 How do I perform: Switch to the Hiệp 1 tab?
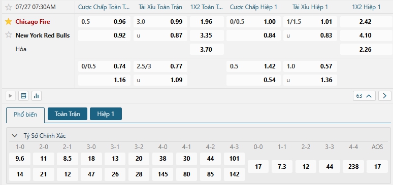click(106, 114)
